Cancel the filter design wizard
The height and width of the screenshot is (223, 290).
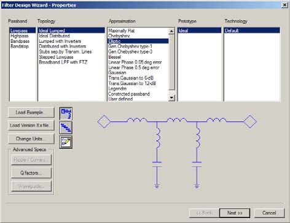269,213
